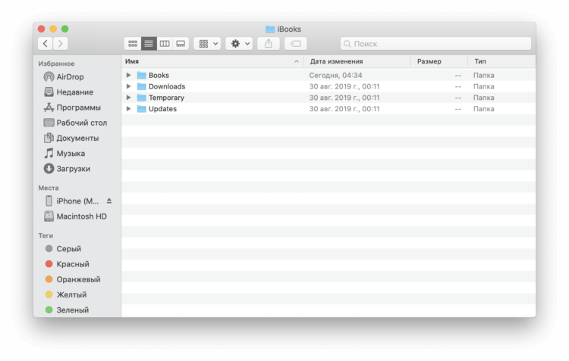The image size is (569, 361).
Task: Open Недавние in the sidebar
Action: (68, 92)
